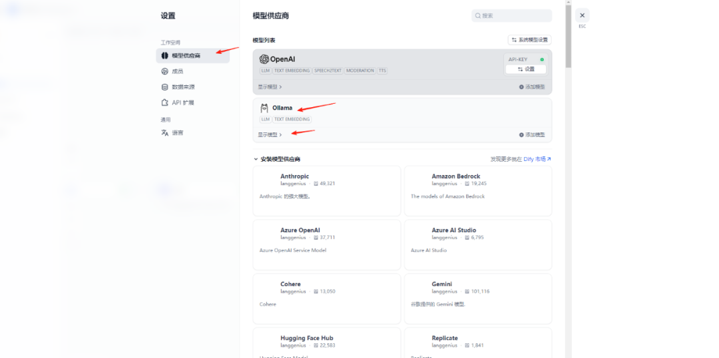Select the Amazon Bedrock card title

point(456,176)
